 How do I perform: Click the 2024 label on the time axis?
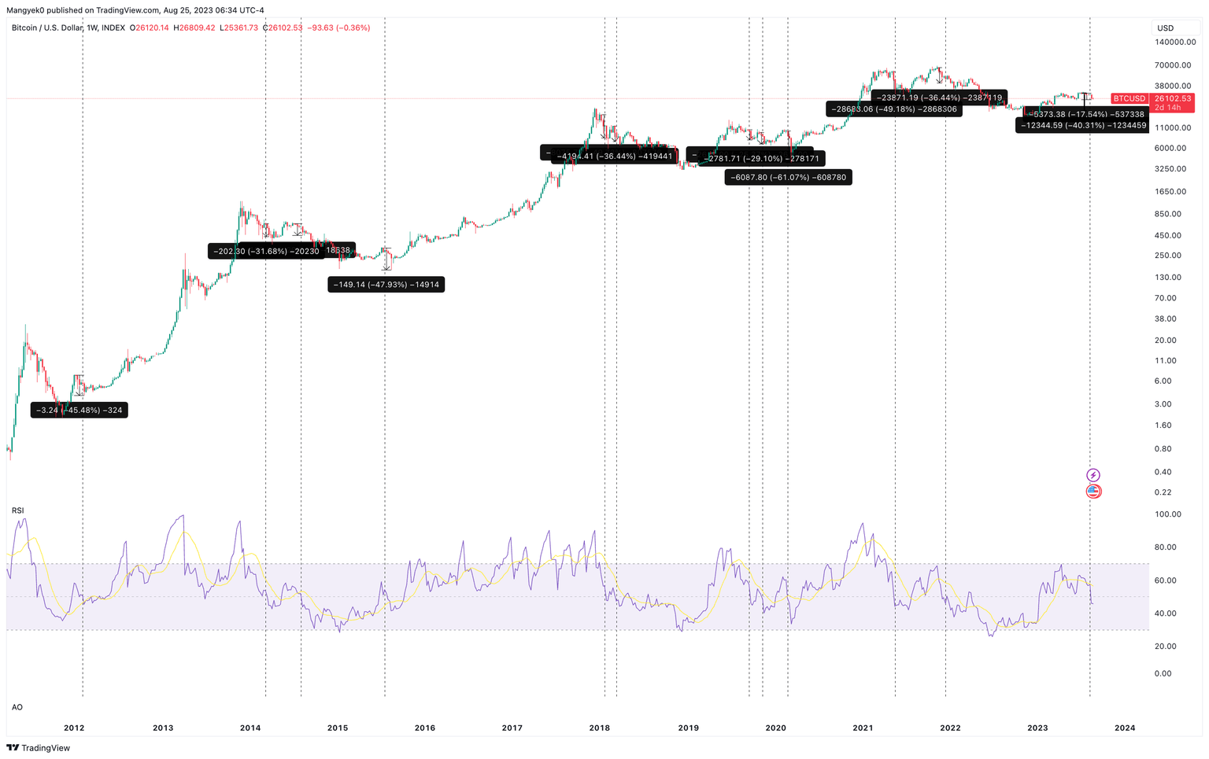pos(1126,728)
